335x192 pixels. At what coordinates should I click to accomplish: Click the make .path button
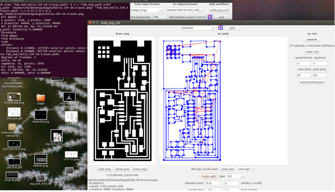[209, 176]
